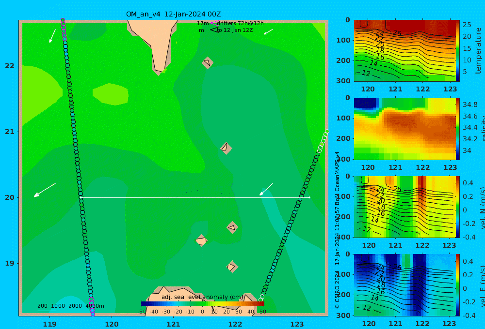The width and height of the screenshot is (485, 329).
Task: Click the latitude 20 axis label
Action: point(10,197)
